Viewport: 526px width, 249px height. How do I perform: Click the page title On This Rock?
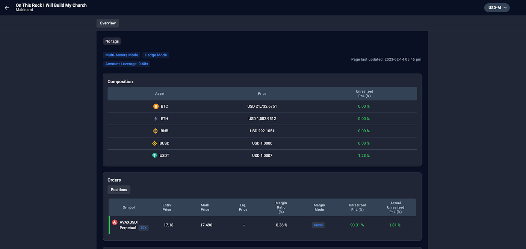click(51, 5)
